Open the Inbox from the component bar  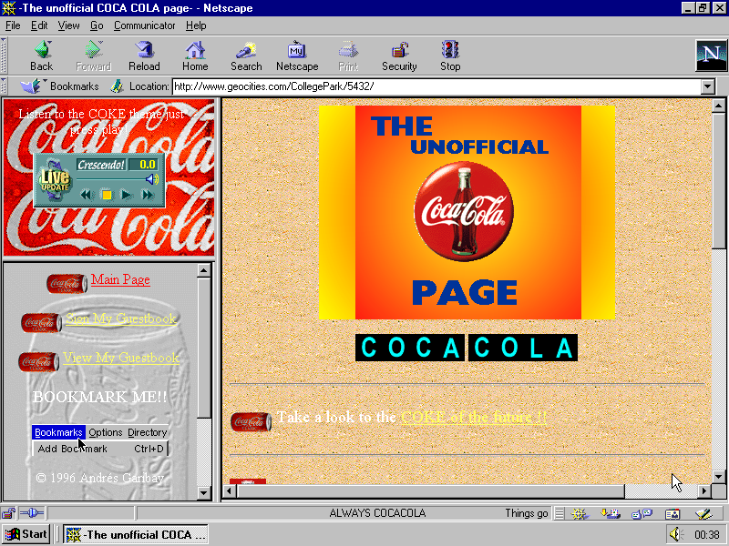click(x=611, y=513)
